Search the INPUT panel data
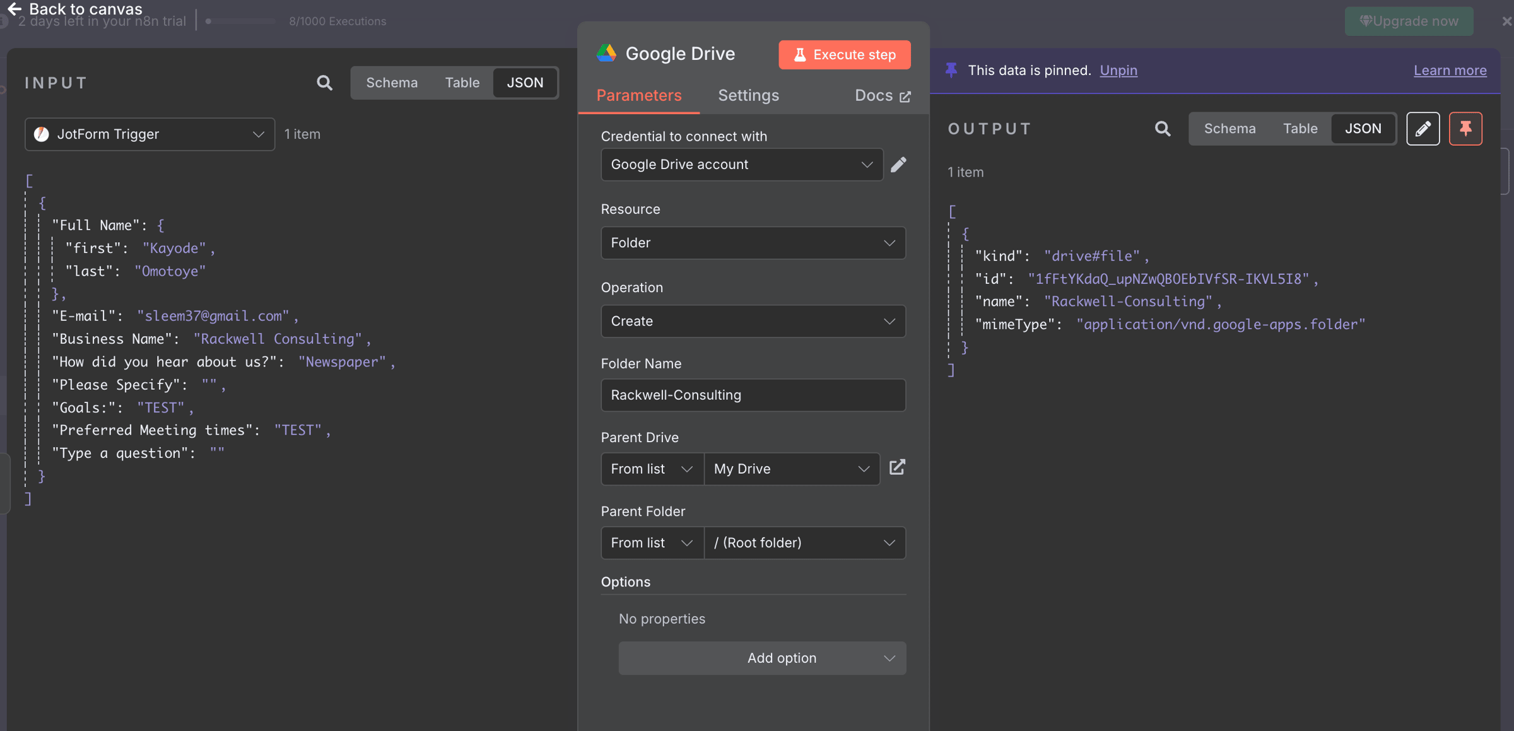 (x=324, y=83)
